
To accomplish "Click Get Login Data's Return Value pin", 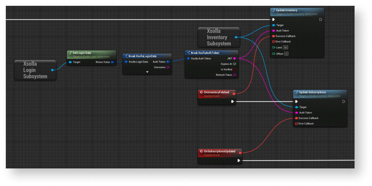I will click(112, 62).
